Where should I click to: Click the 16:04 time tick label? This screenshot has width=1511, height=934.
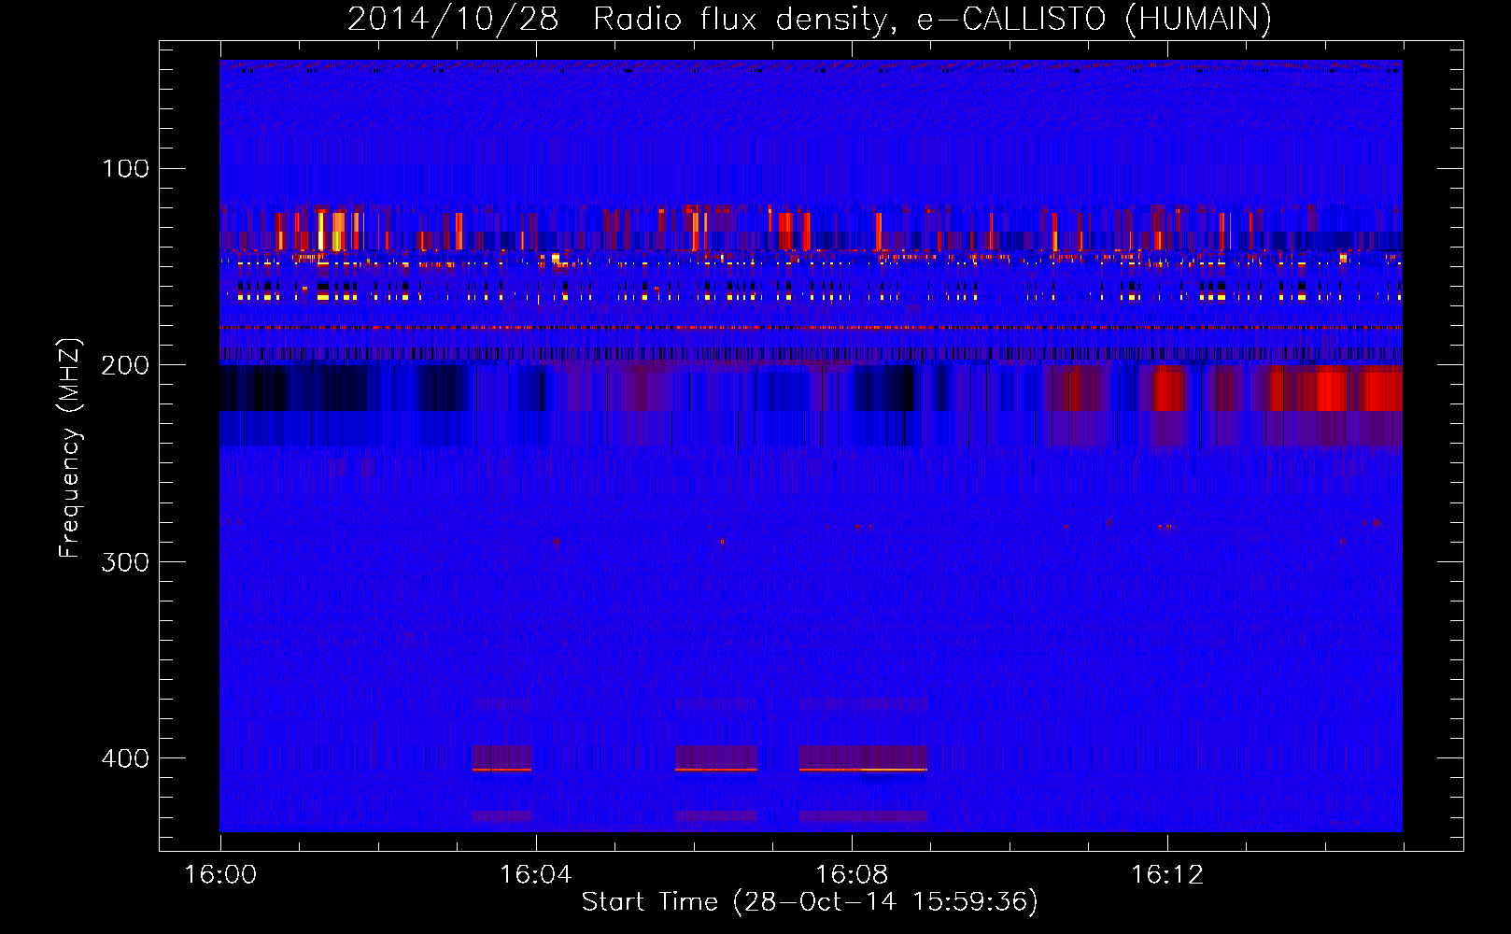click(x=535, y=875)
